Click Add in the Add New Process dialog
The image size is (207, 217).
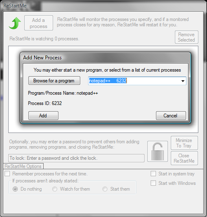click(x=43, y=116)
